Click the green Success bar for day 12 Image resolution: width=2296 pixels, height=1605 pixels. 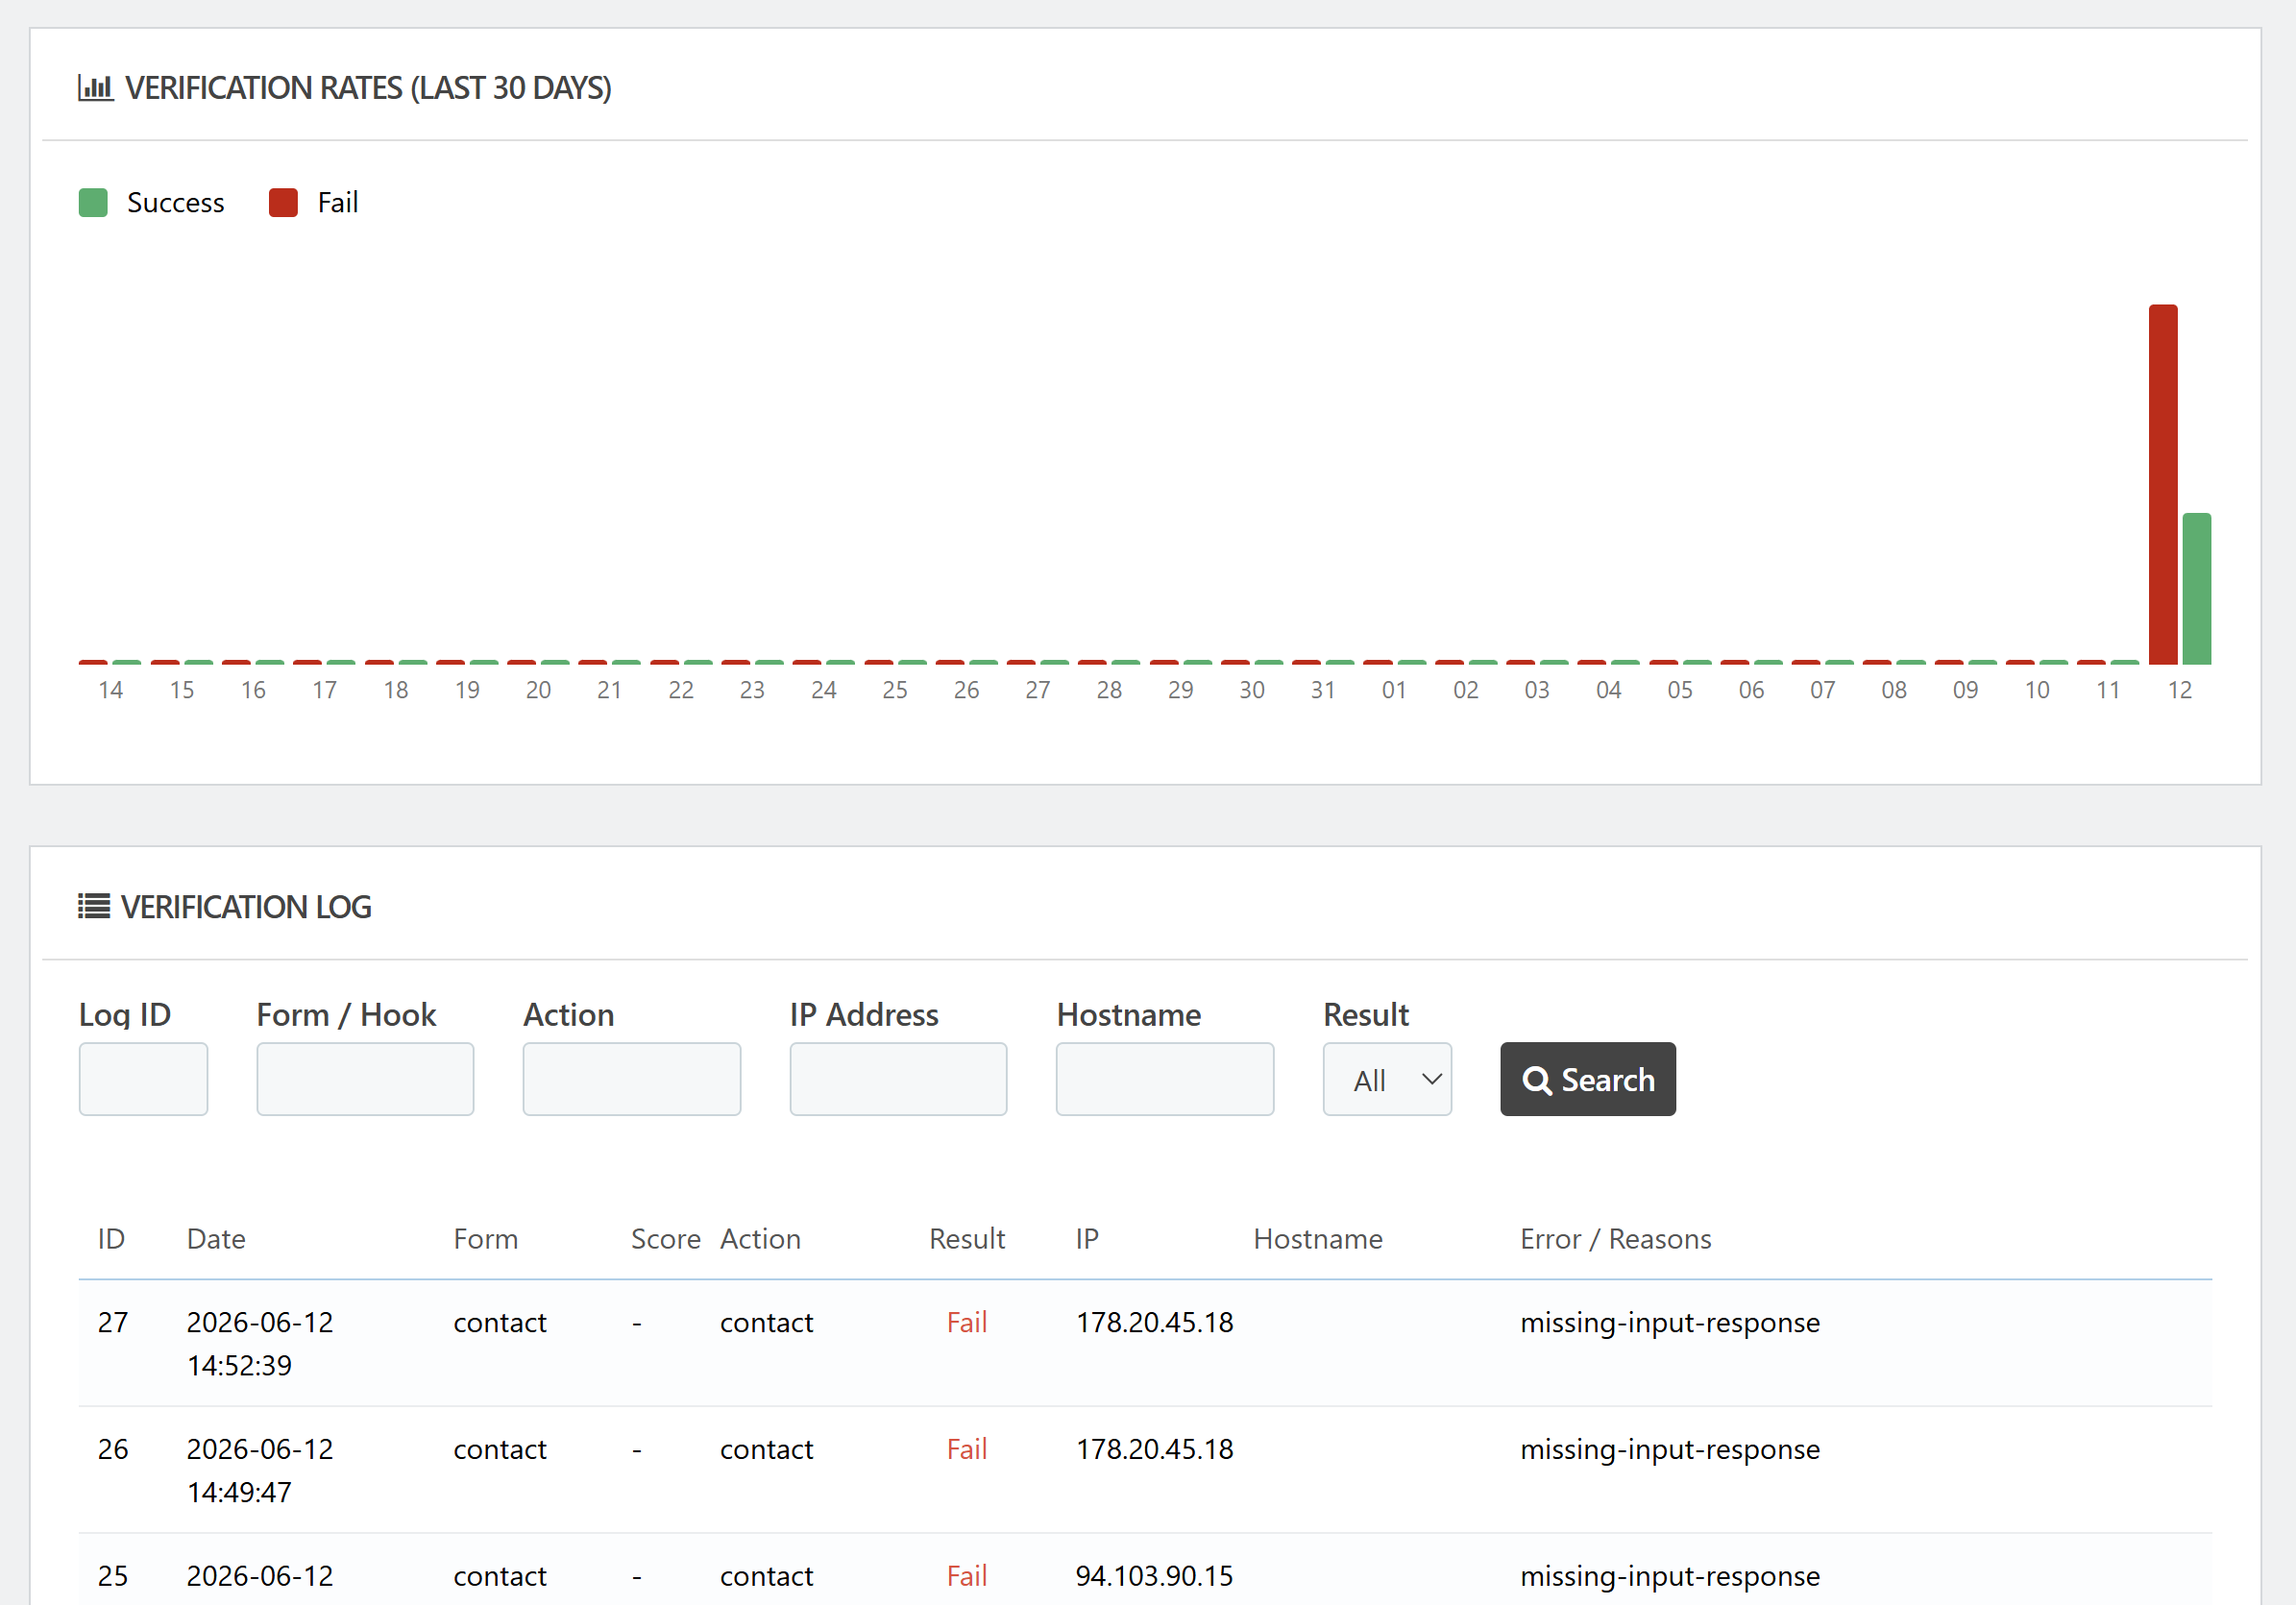[x=2197, y=589]
